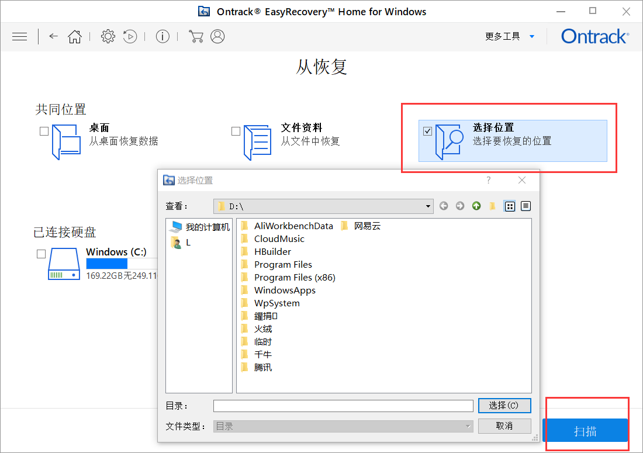The image size is (643, 453).
Task: Select the HBuilder folder
Action: pos(266,252)
